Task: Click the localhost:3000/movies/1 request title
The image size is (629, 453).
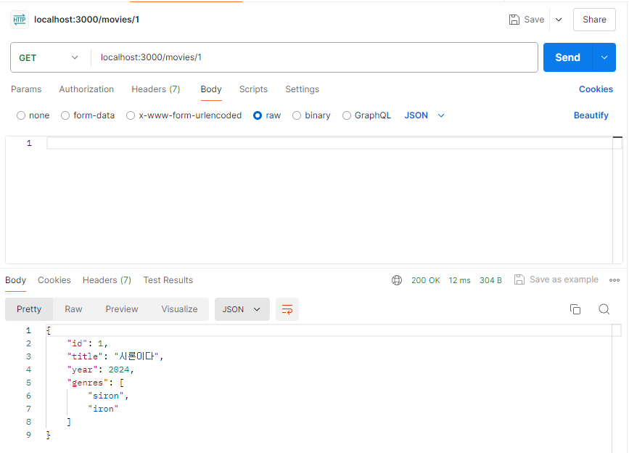Action: point(86,20)
